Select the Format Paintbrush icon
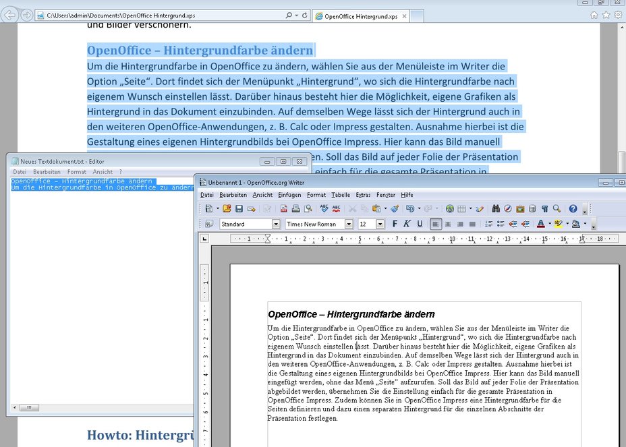The image size is (626, 447). (395, 208)
